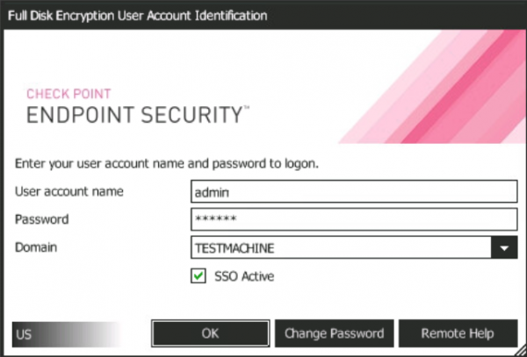The width and height of the screenshot is (527, 357).
Task: Open the Change Password option
Action: pyautogui.click(x=334, y=333)
